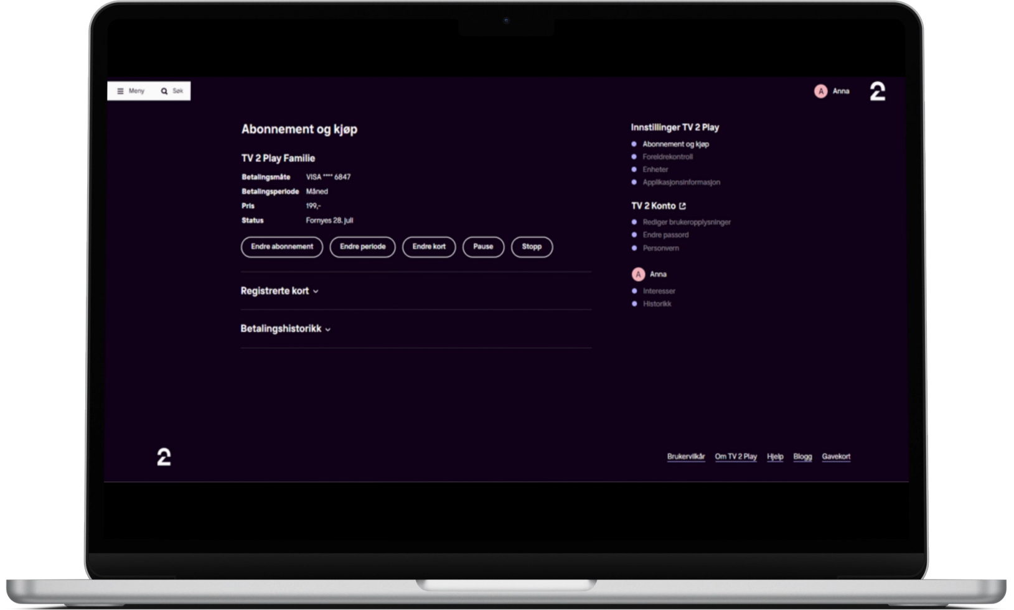Click the Måned payment period value
Image resolution: width=1014 pixels, height=610 pixels.
coord(317,192)
